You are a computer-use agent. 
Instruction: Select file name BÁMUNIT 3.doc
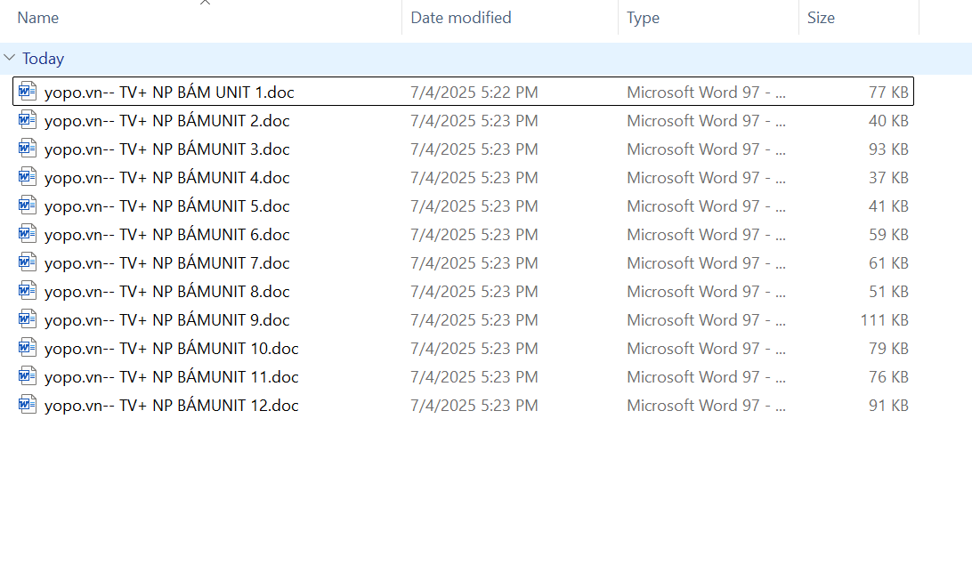tap(166, 149)
